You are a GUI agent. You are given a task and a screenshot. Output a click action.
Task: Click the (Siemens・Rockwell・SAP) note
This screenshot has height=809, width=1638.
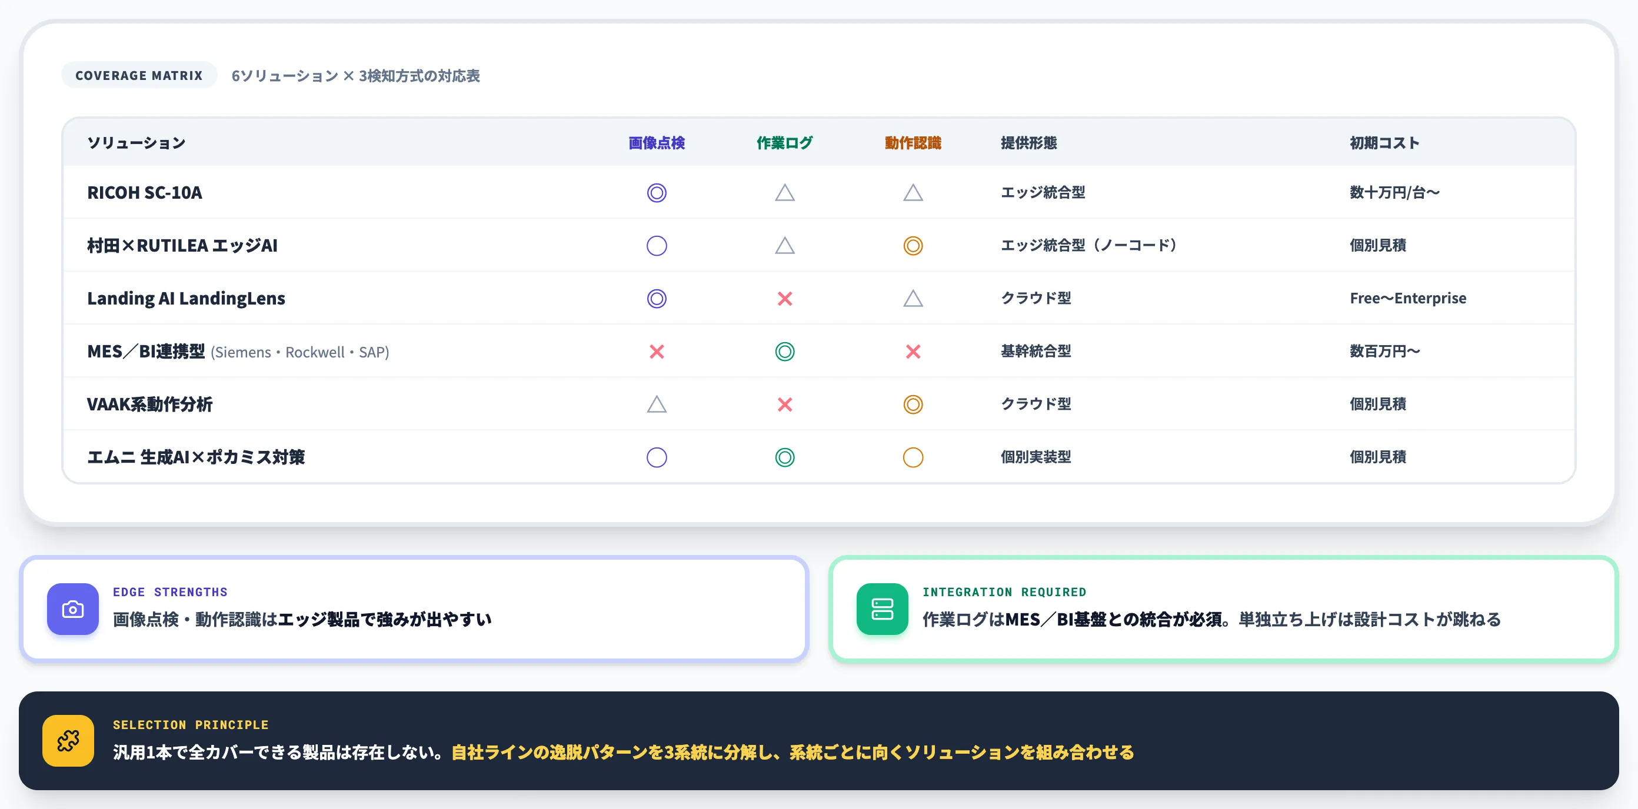tap(299, 352)
